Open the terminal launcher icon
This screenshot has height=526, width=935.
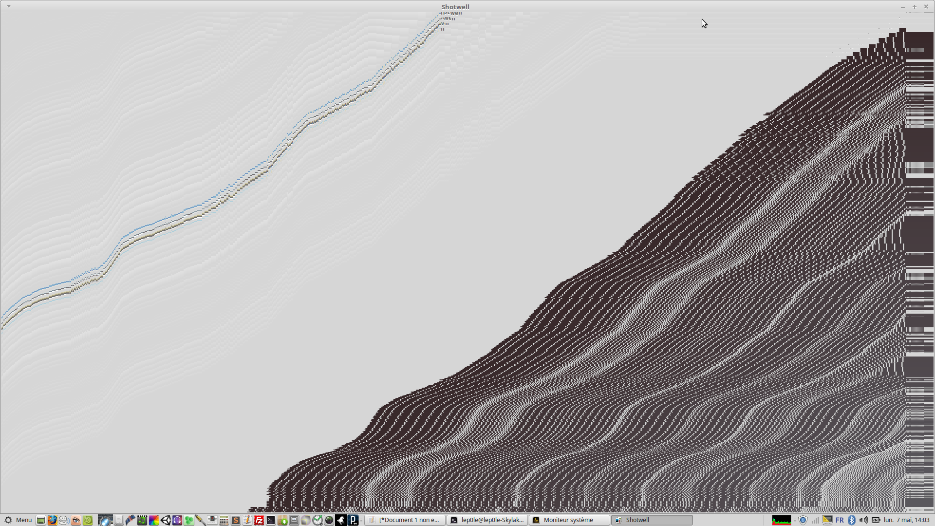point(271,520)
